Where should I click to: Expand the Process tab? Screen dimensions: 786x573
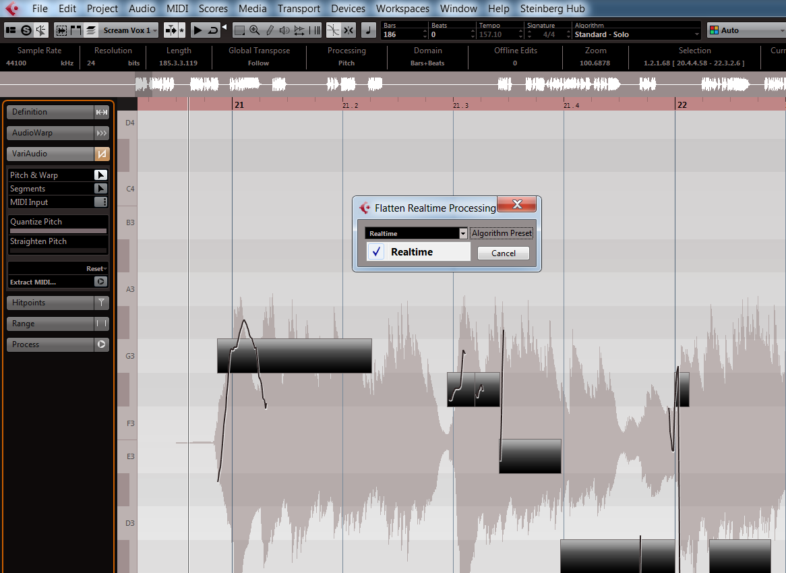(50, 344)
